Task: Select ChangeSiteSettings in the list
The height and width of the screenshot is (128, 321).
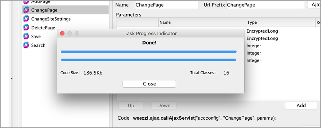Action: [51, 19]
